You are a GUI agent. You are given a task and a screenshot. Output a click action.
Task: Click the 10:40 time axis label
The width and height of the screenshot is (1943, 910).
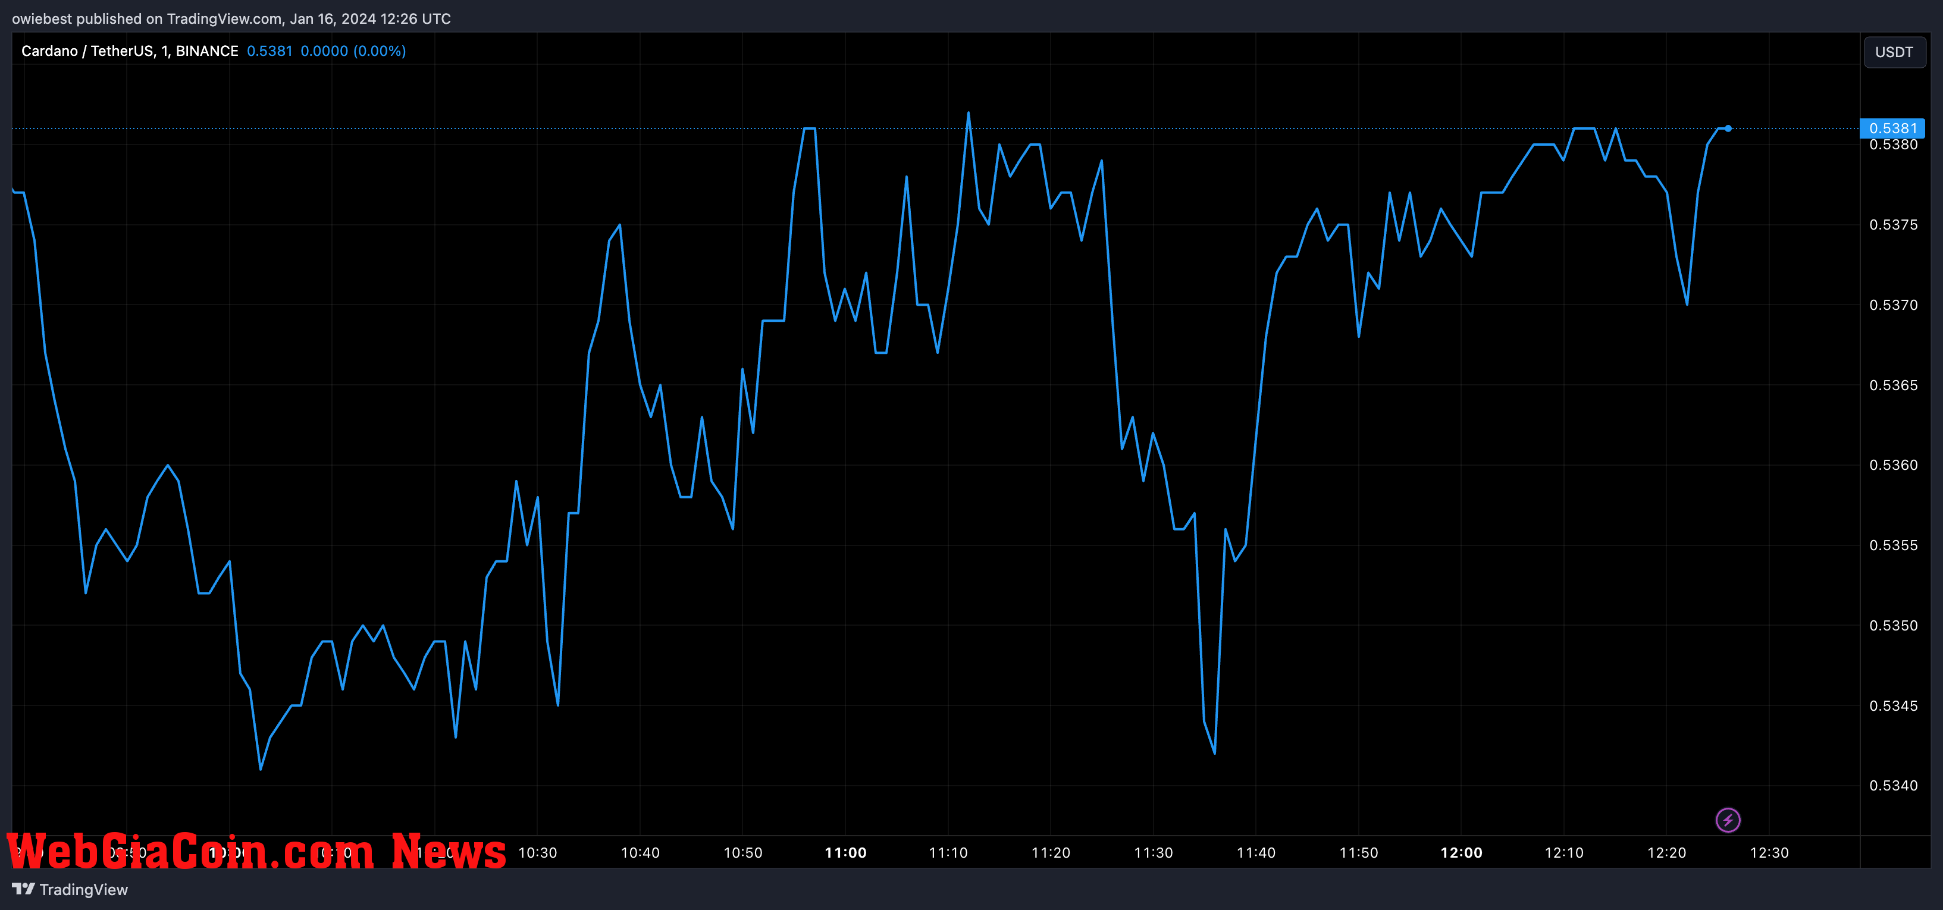tap(640, 853)
